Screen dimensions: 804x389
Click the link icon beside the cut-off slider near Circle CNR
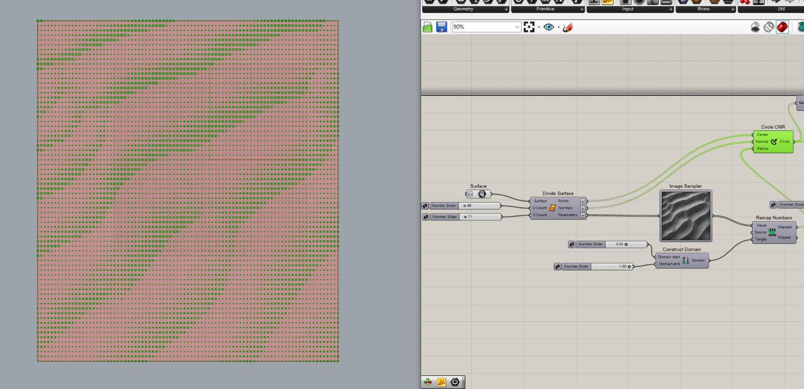[774, 205]
